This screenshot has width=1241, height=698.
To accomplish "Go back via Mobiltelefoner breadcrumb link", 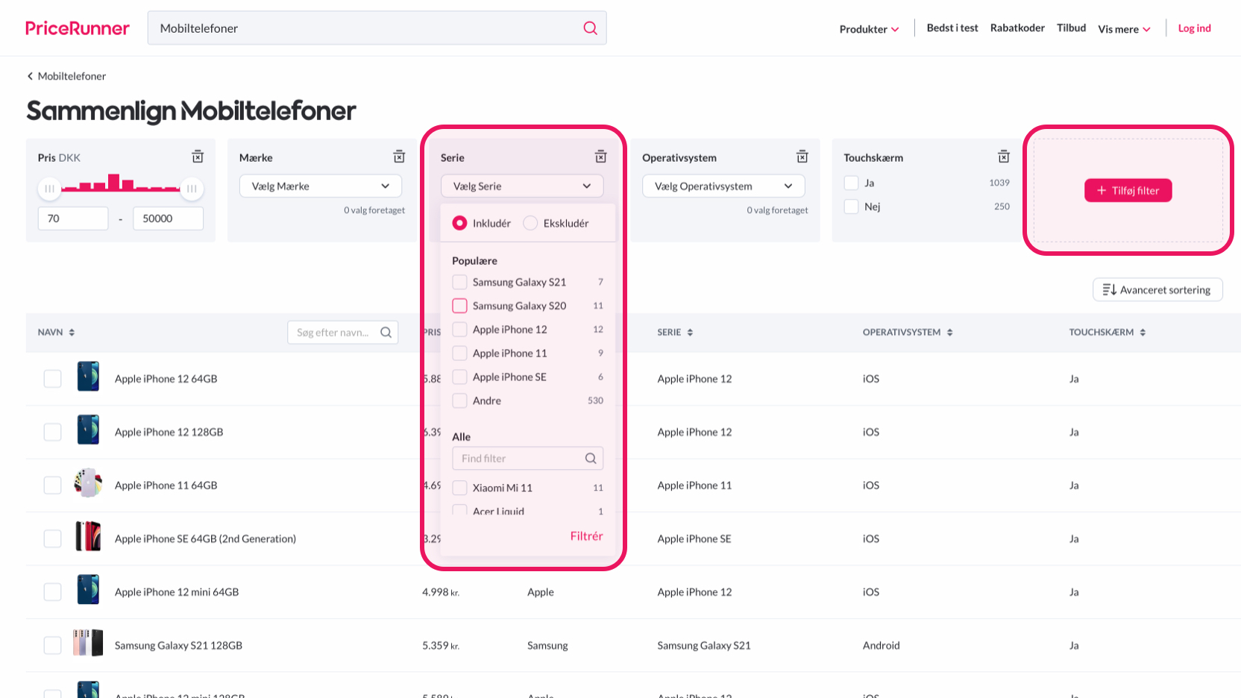I will 72,76.
